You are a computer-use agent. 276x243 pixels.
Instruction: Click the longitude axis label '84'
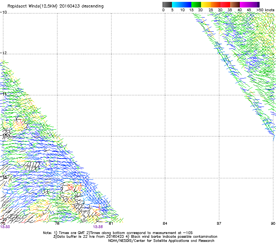coord(165,224)
